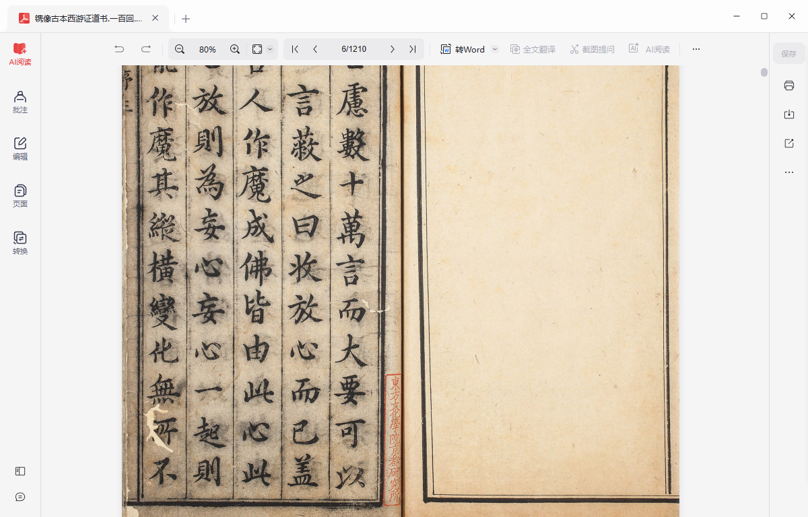Open the 页面 page tool

pos(20,196)
